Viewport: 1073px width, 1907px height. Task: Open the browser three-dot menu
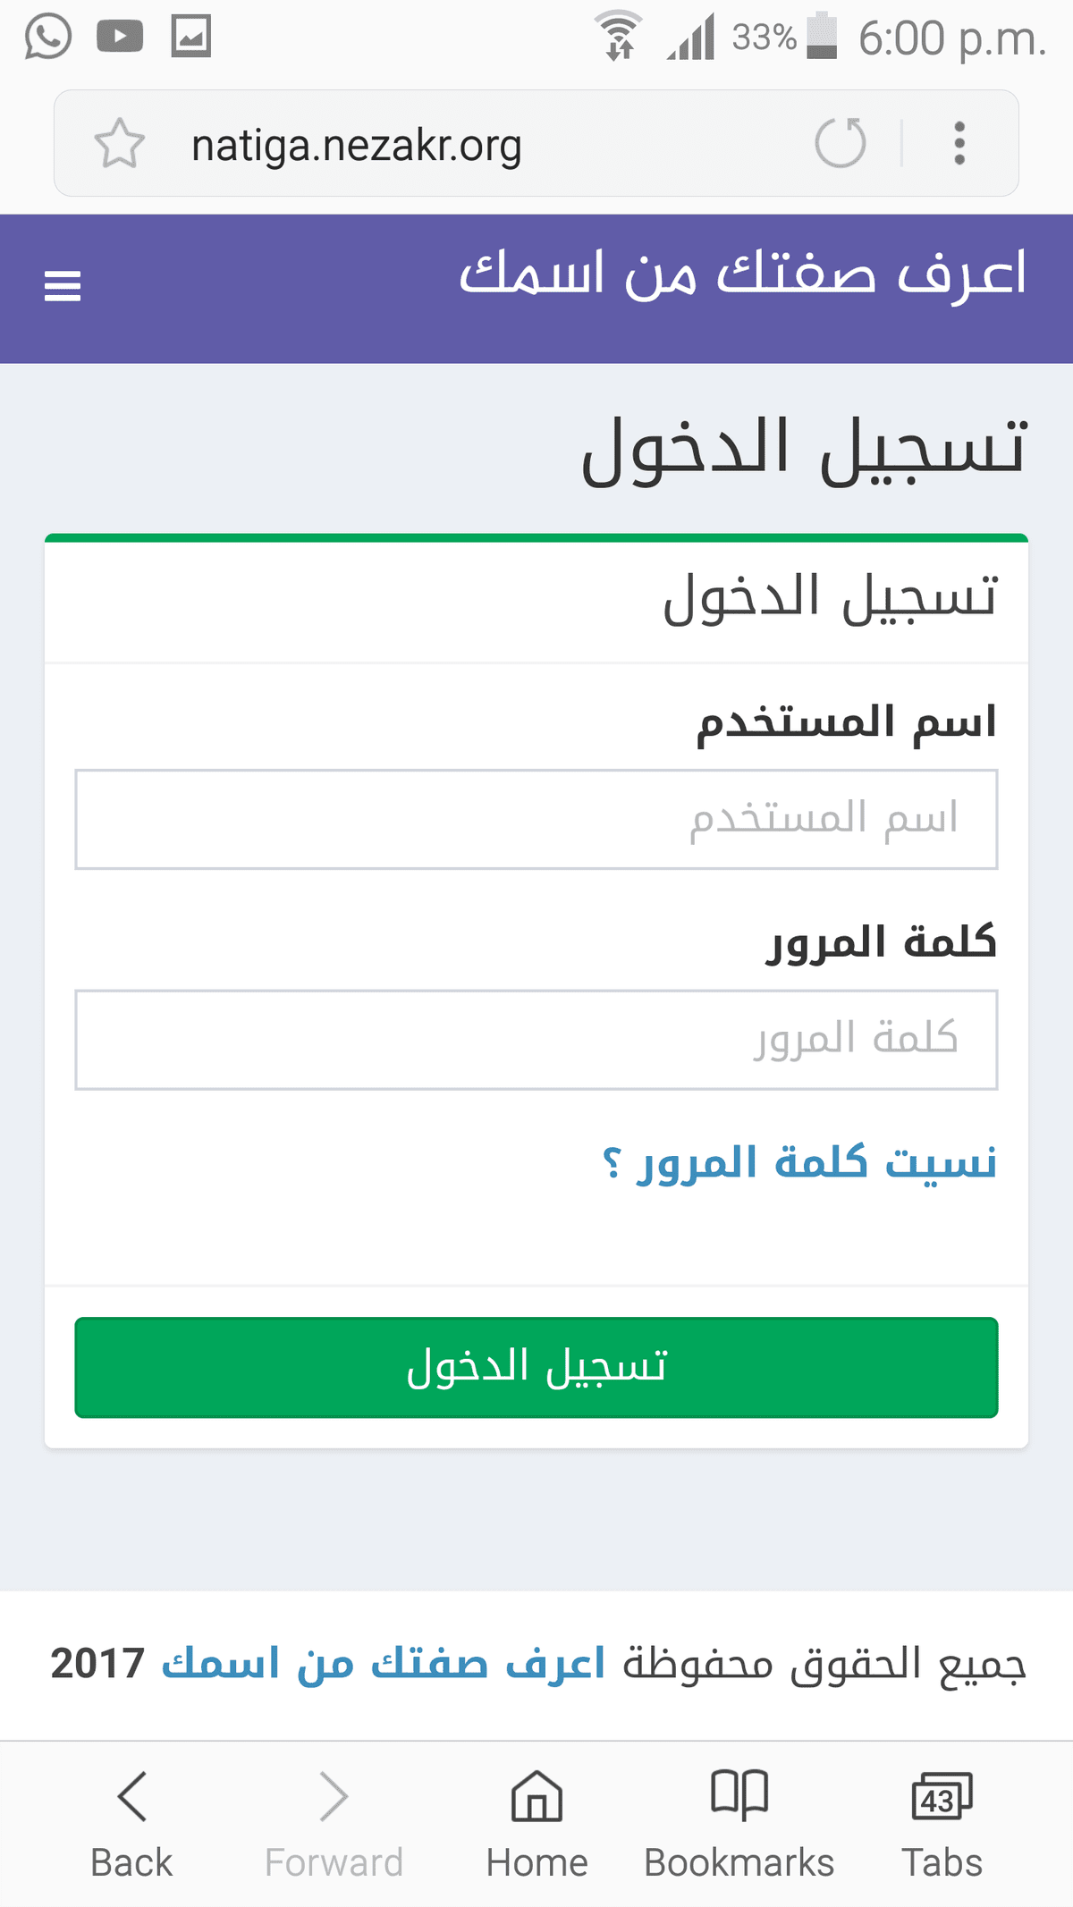959,144
